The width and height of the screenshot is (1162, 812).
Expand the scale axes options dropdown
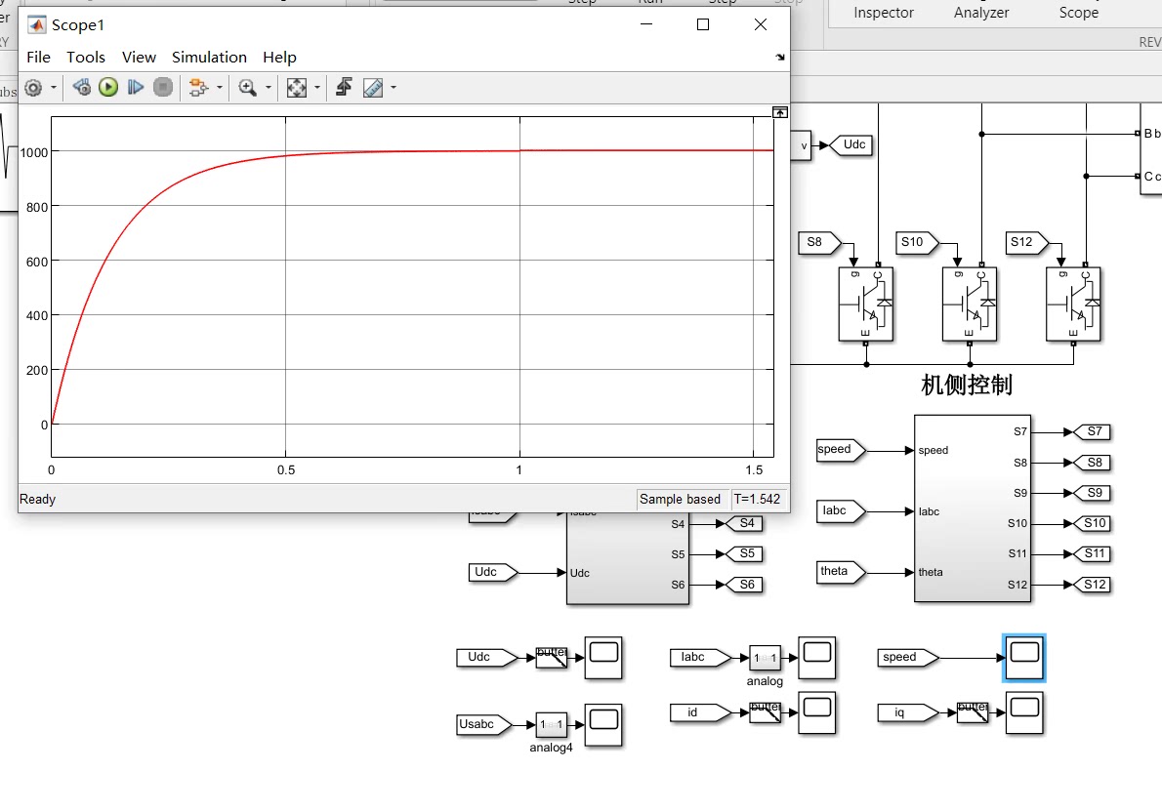tap(317, 88)
